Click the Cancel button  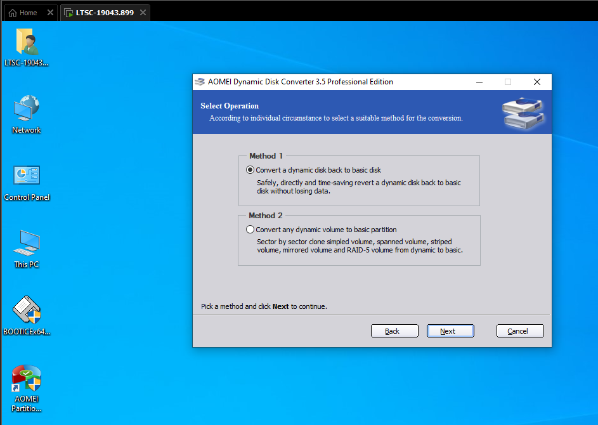pos(520,330)
